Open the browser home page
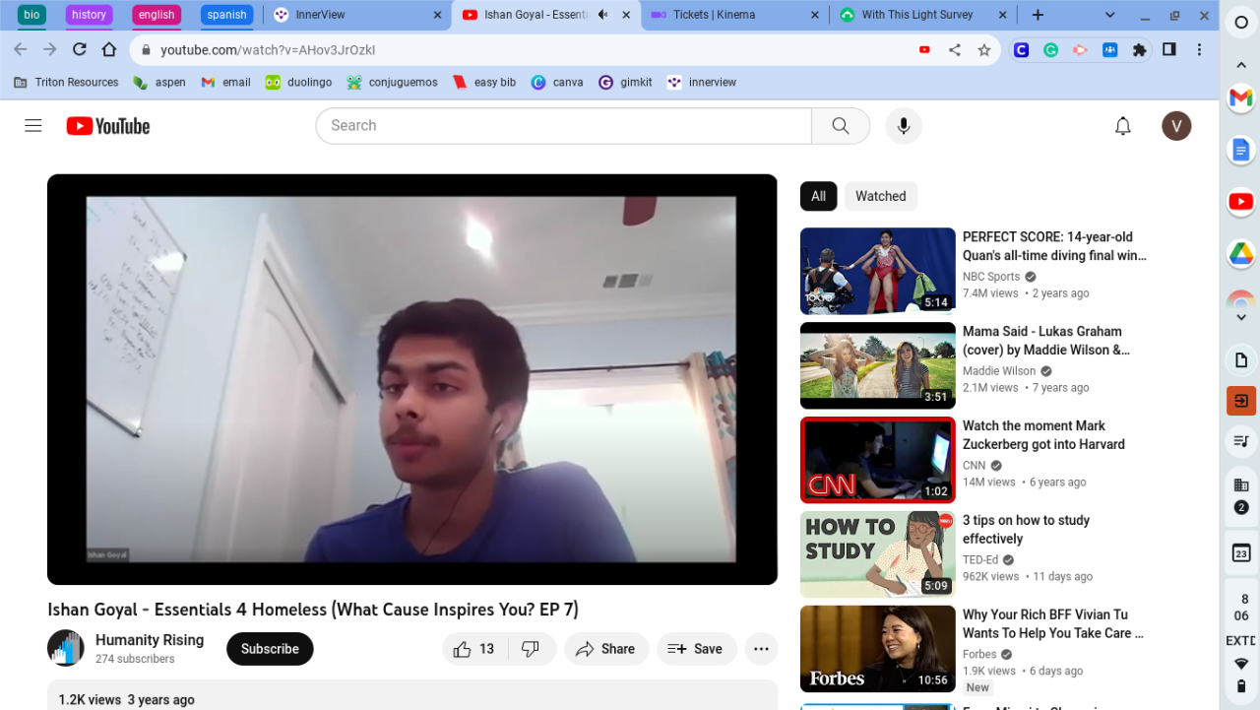This screenshot has width=1260, height=710. (x=109, y=49)
